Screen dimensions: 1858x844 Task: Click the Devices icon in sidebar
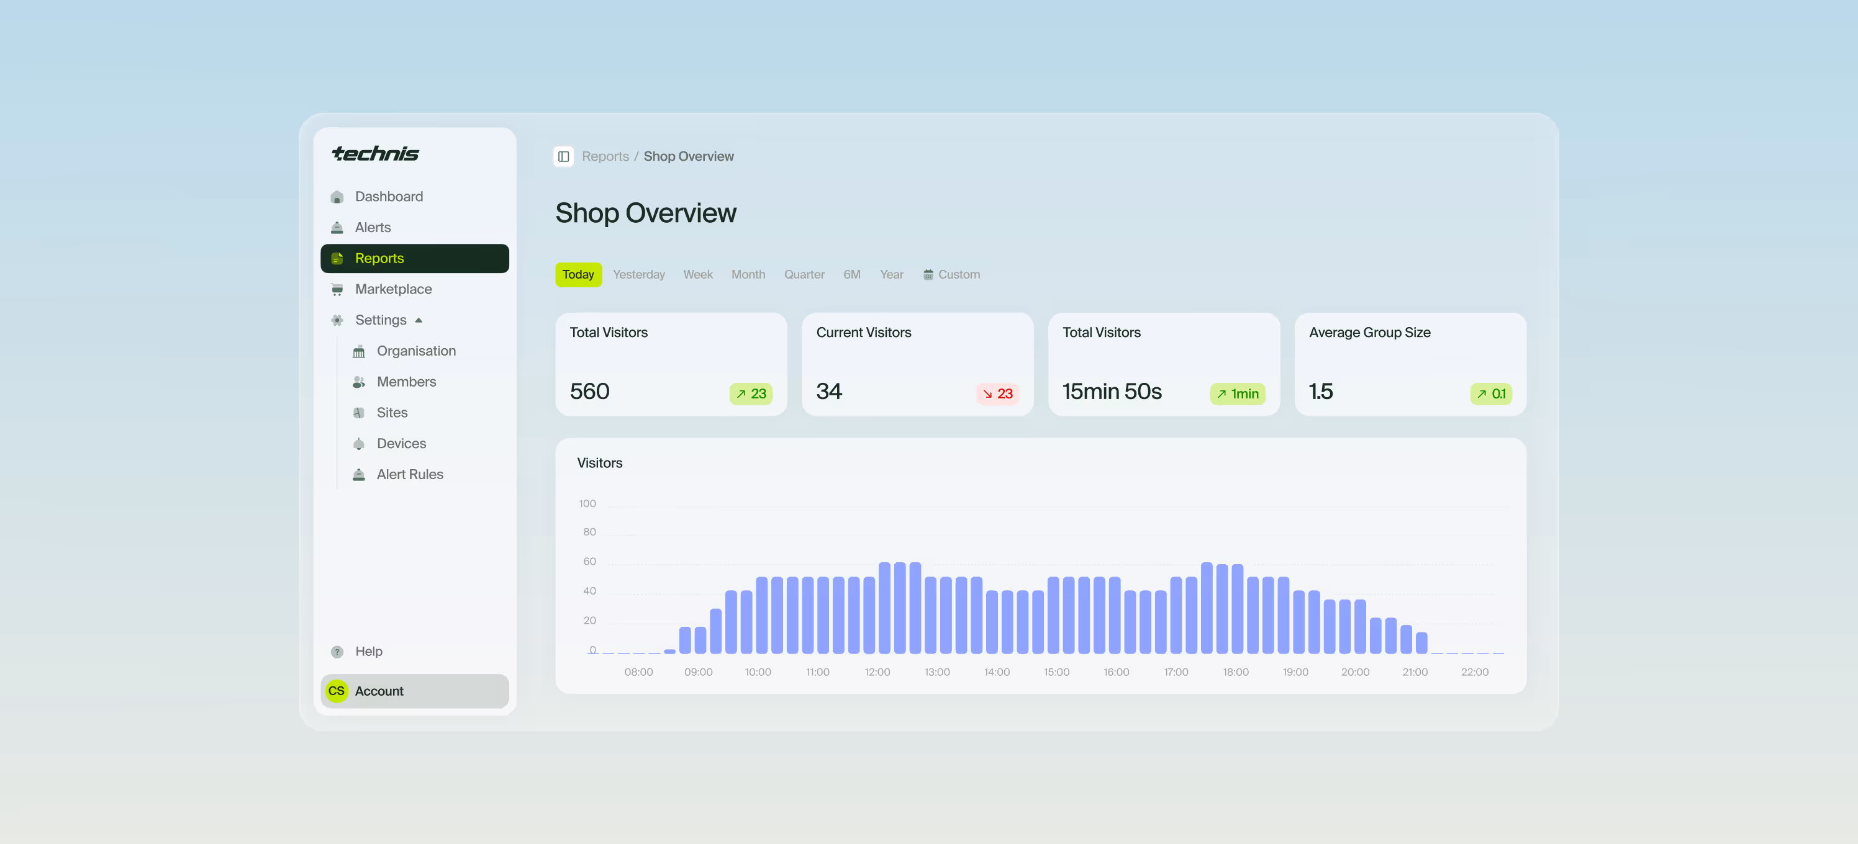[358, 444]
